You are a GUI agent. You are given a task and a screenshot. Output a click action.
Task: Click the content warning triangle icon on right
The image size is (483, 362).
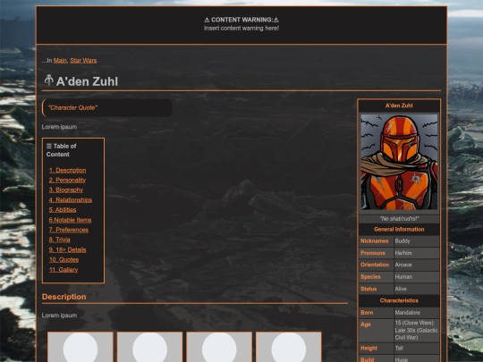click(x=276, y=20)
